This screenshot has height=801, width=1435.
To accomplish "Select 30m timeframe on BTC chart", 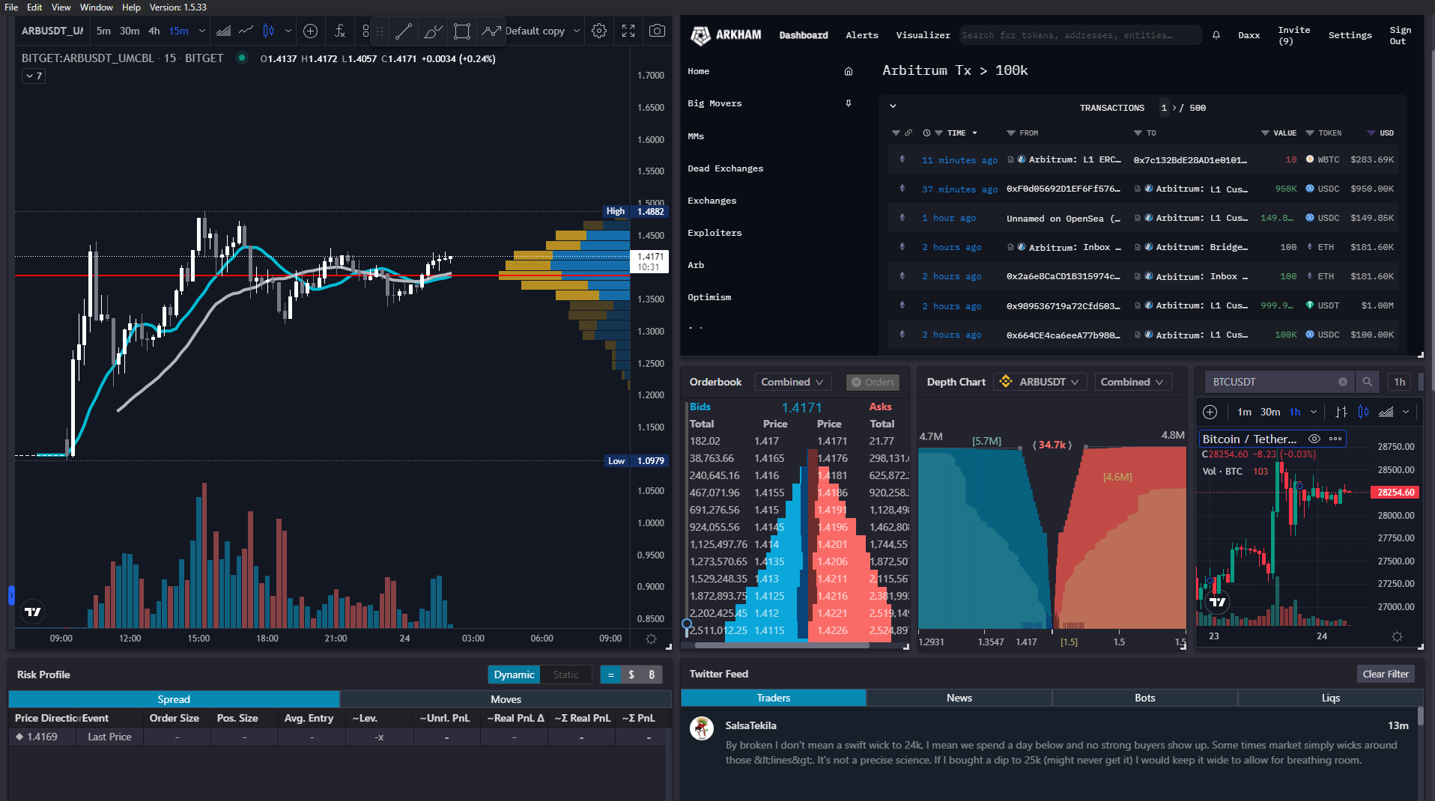I will 1270,412.
